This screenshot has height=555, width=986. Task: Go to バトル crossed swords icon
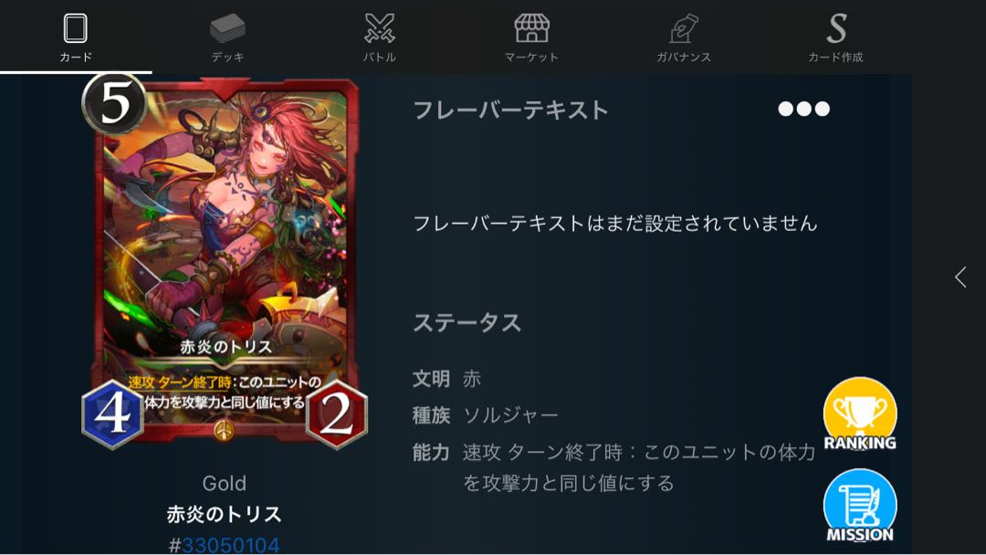click(x=380, y=28)
